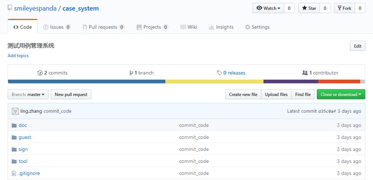
Task: Open the Issues tab
Action: click(x=57, y=27)
